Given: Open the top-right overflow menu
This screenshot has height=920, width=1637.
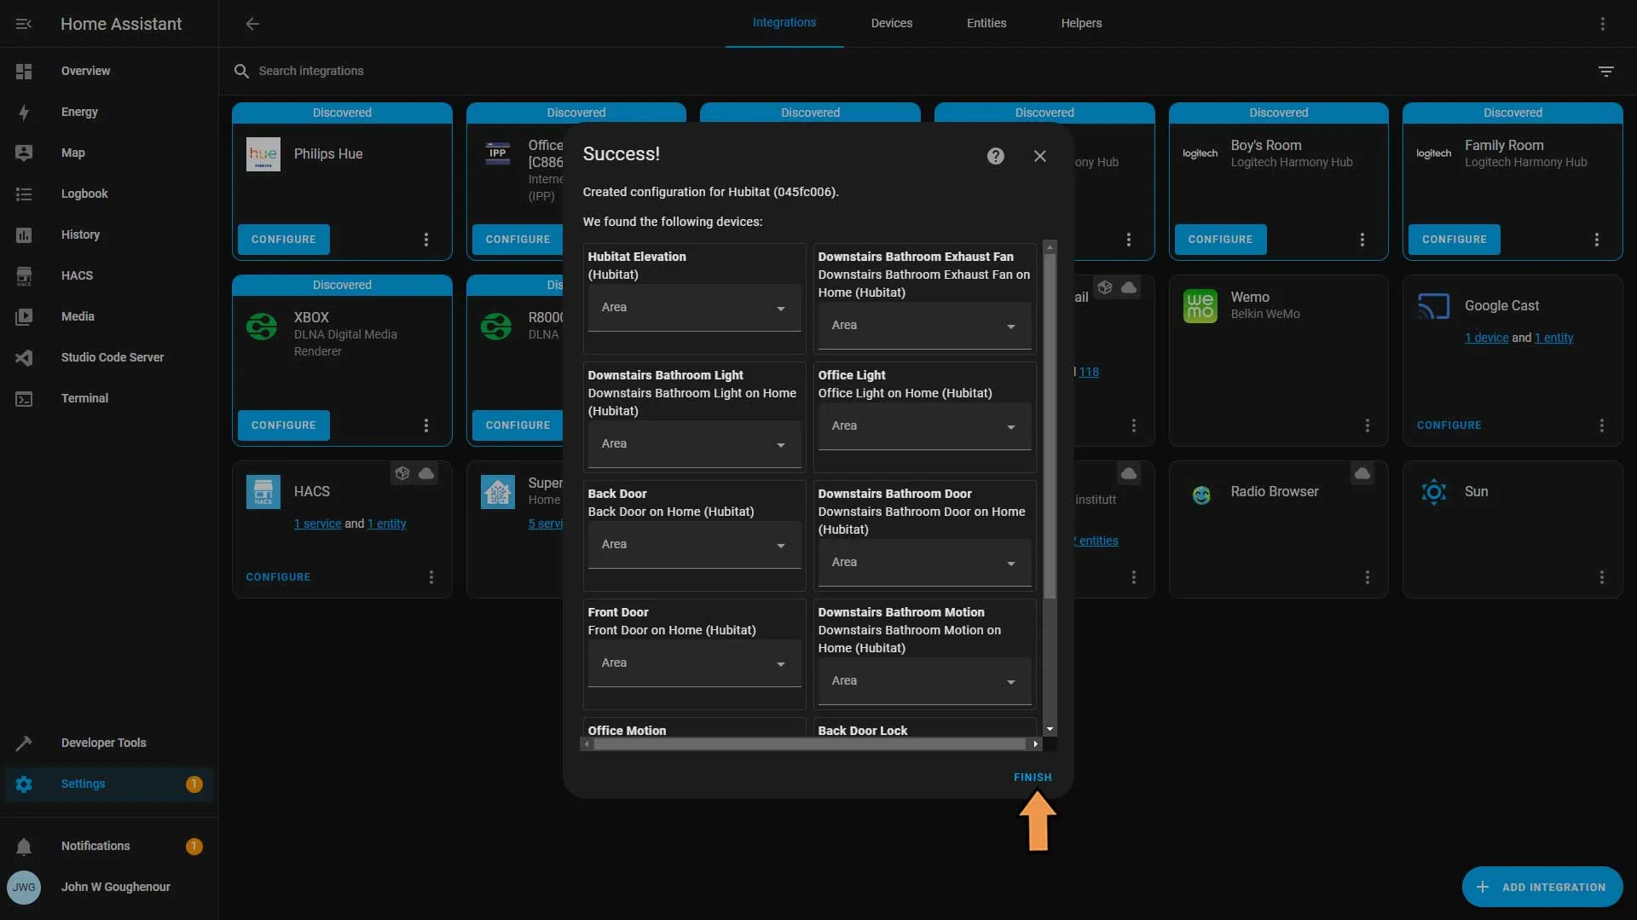Looking at the screenshot, I should coord(1603,24).
